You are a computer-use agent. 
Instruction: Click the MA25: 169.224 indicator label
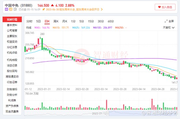pyautogui.click(x=81, y=27)
